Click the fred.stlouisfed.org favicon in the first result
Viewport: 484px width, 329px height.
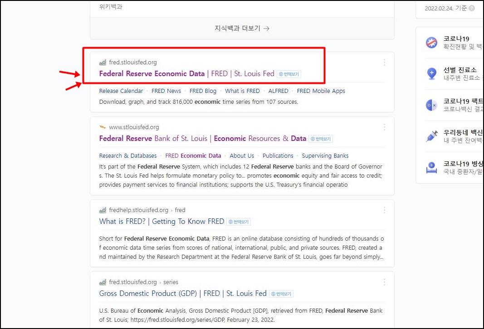click(x=103, y=62)
